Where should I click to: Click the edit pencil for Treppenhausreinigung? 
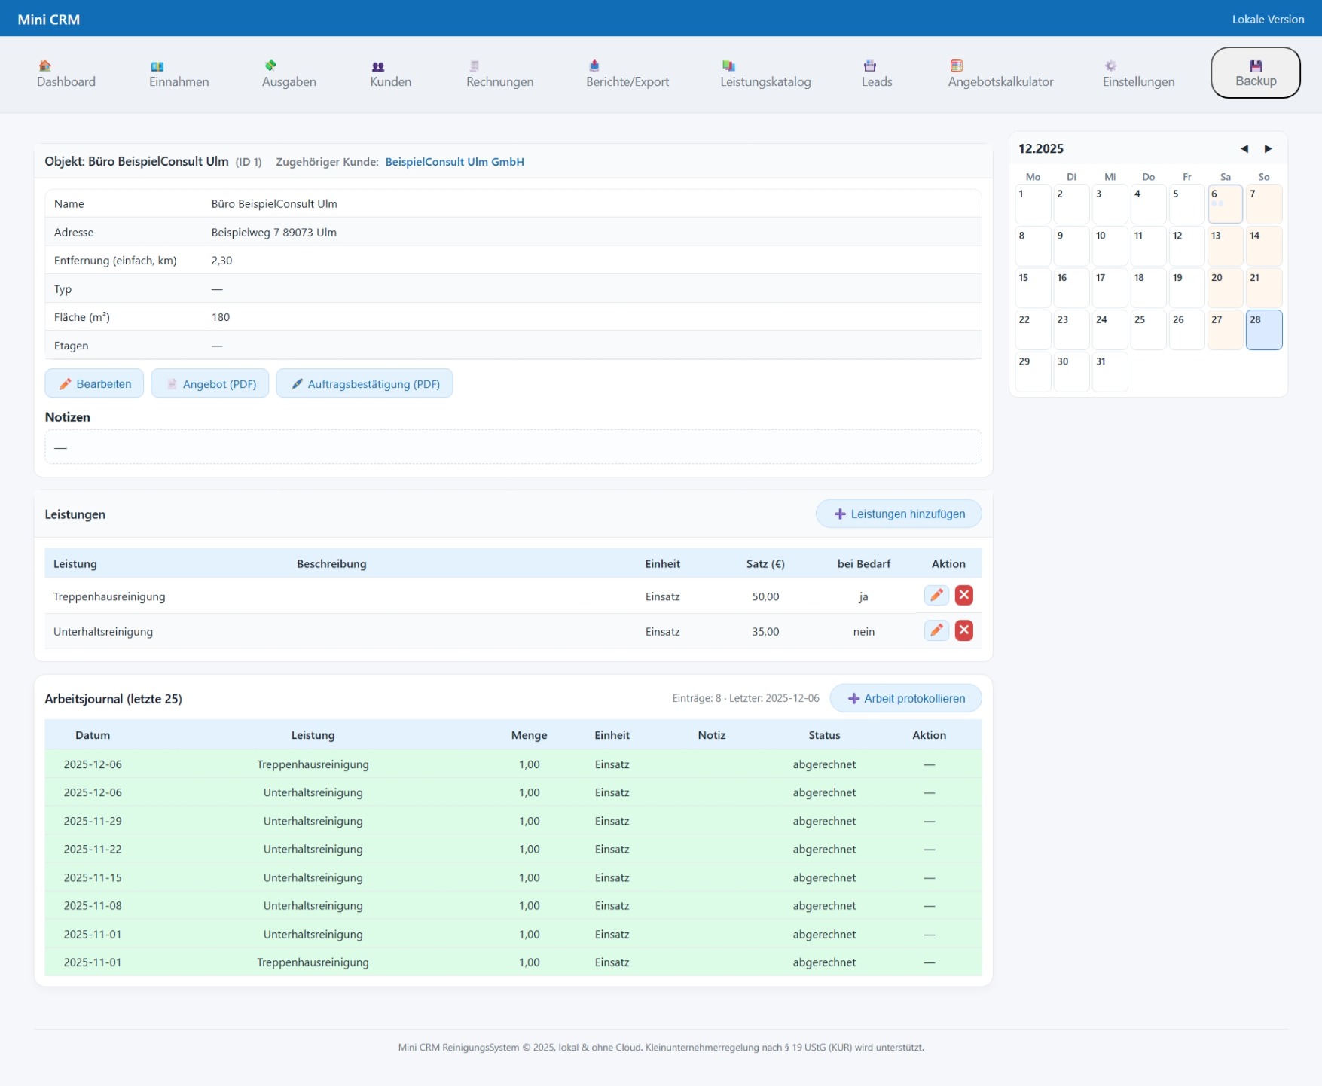(936, 596)
